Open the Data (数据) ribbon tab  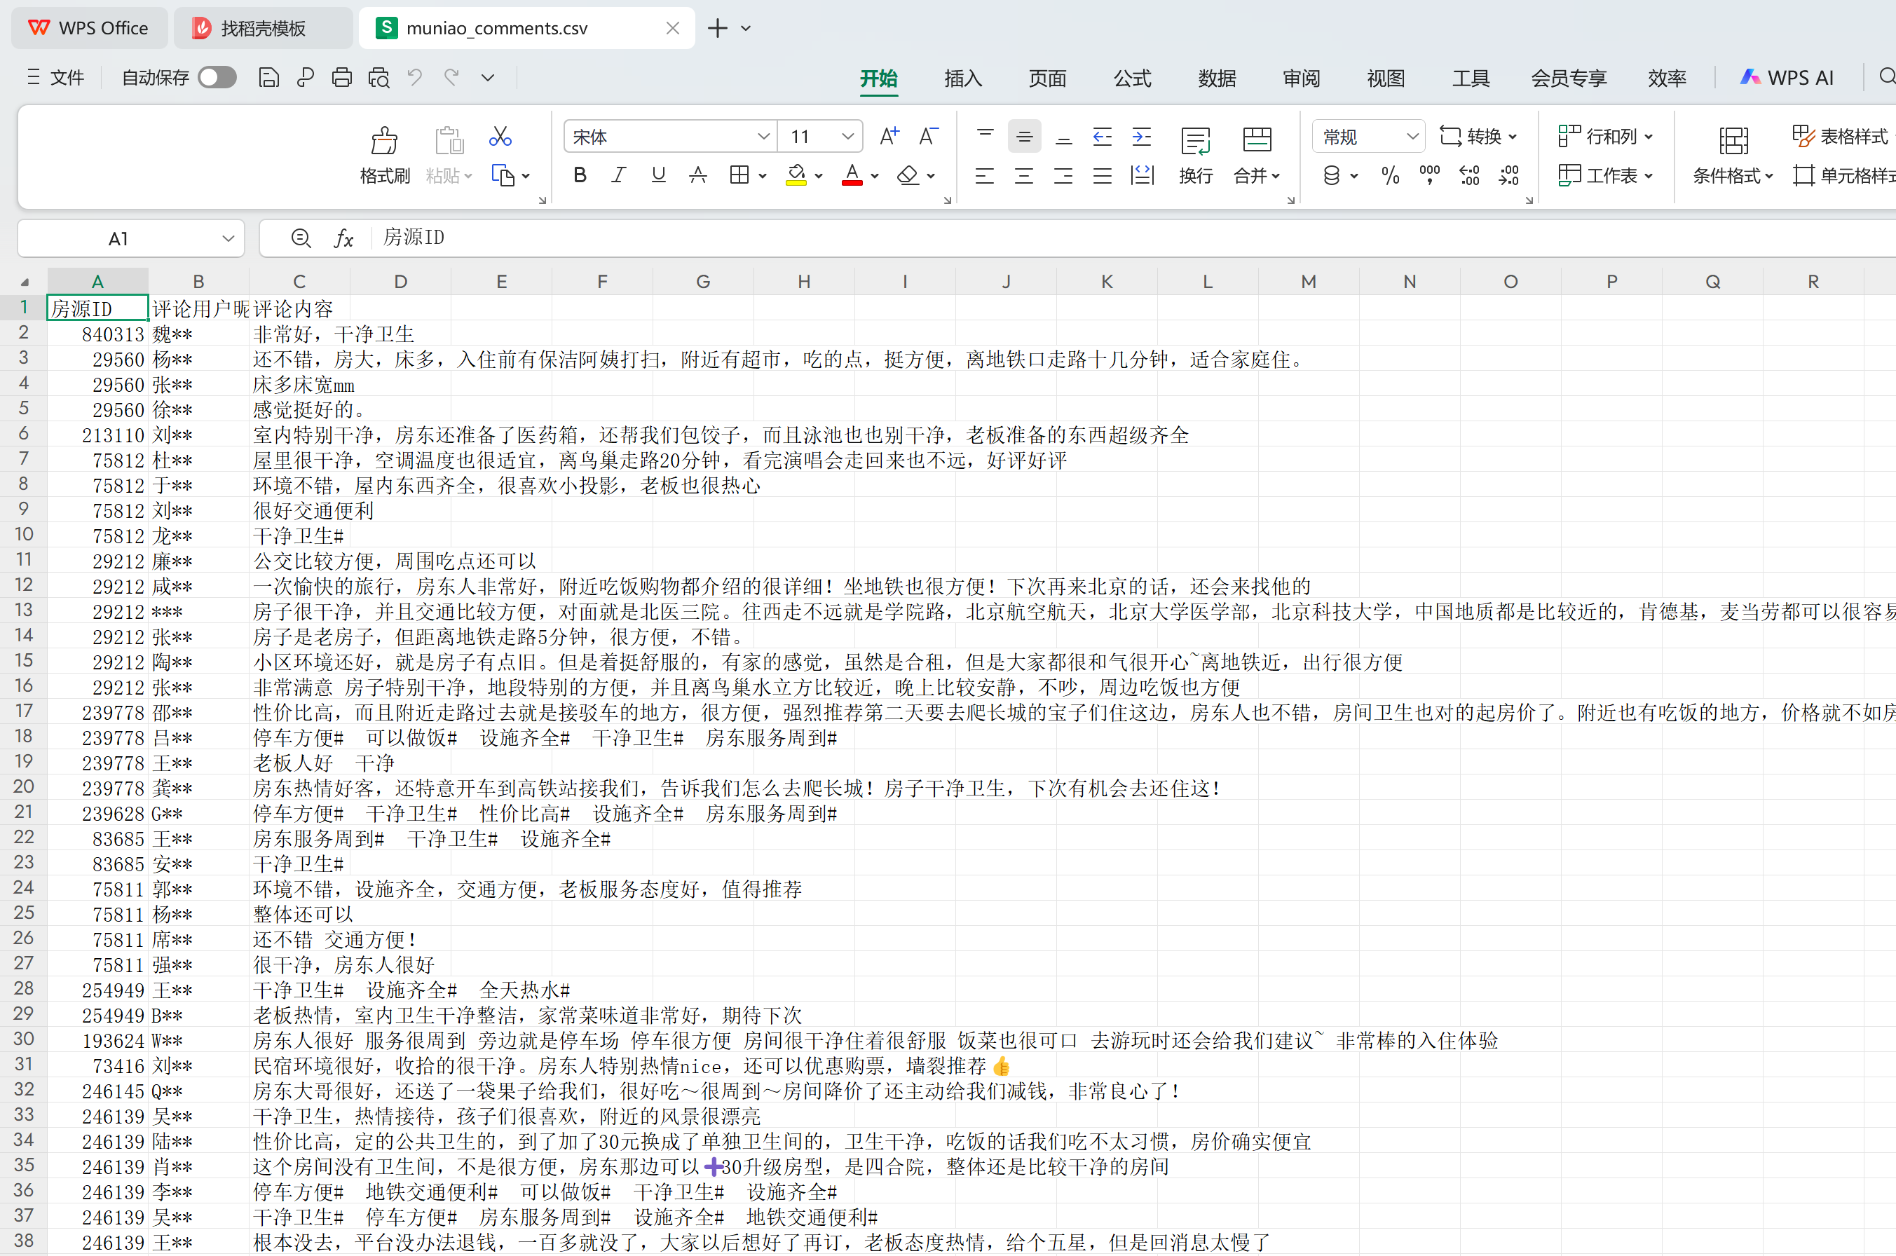[x=1217, y=78]
